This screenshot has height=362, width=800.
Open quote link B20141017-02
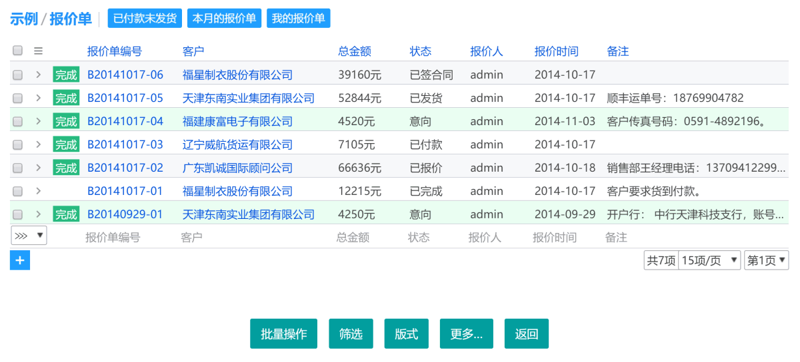point(125,168)
